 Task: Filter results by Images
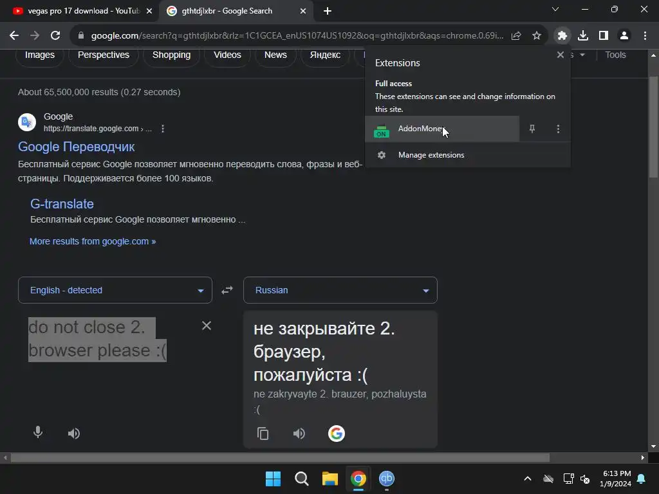pyautogui.click(x=39, y=55)
